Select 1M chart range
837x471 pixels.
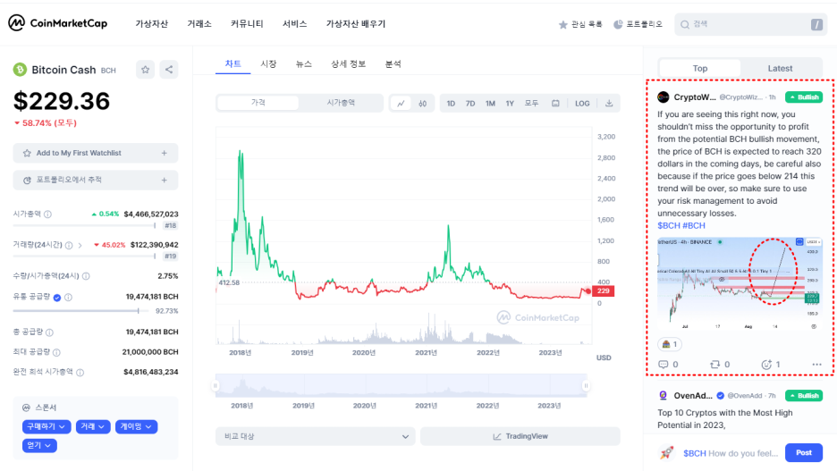click(490, 104)
